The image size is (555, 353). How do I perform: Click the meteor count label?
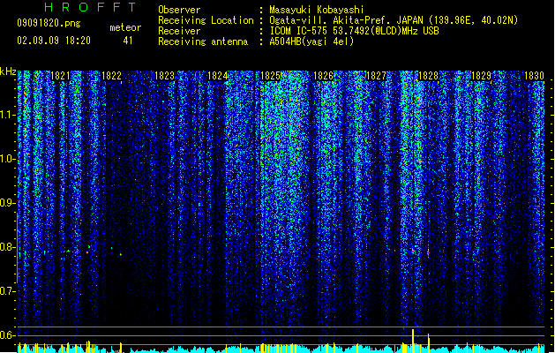[x=125, y=27]
